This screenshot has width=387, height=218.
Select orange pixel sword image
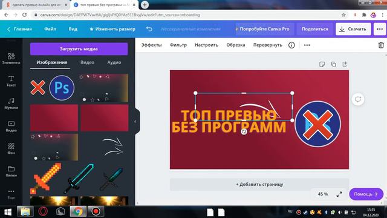(46, 179)
